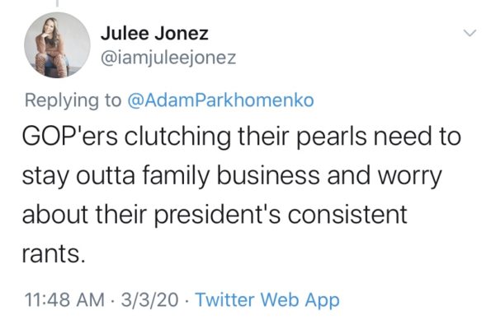Expand the tweet options chevron
The image size is (491, 325).
coord(470,32)
